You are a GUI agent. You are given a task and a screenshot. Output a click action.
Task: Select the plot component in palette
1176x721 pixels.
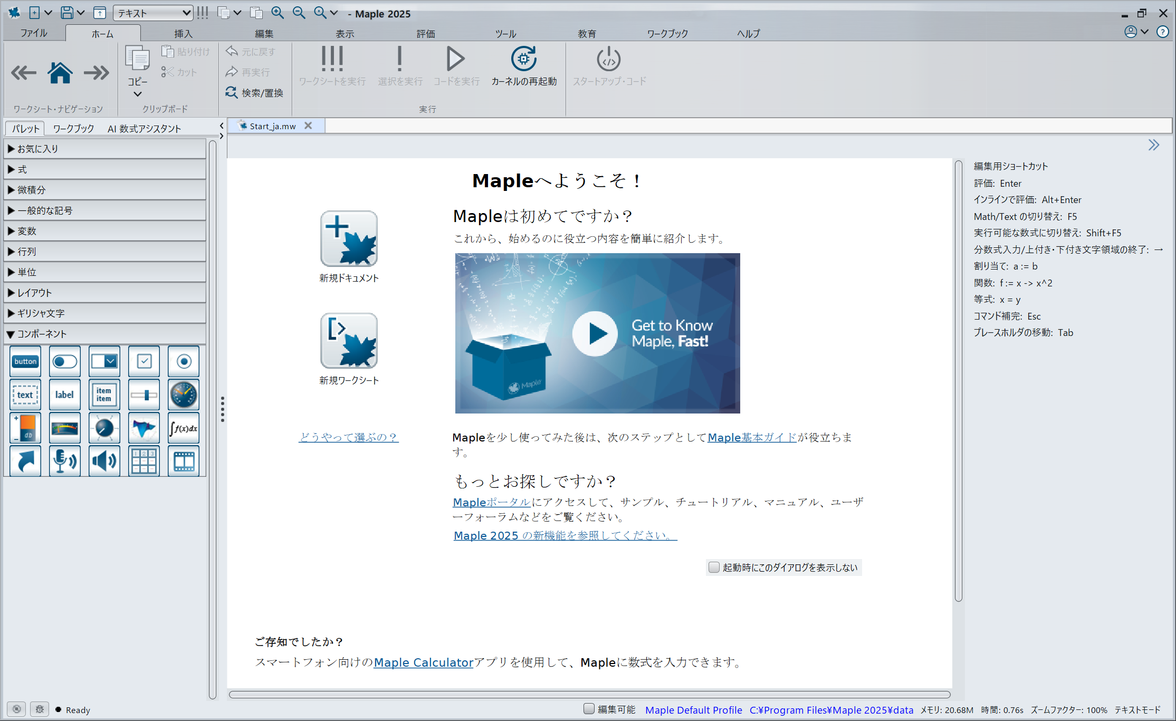144,428
